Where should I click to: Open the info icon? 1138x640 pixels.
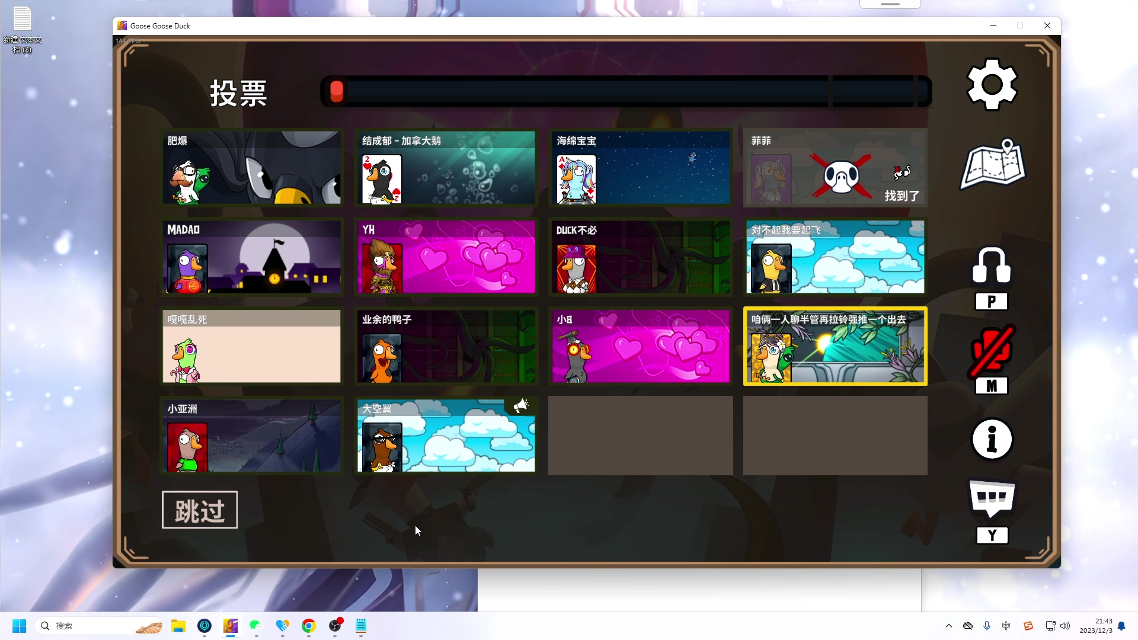coord(992,439)
